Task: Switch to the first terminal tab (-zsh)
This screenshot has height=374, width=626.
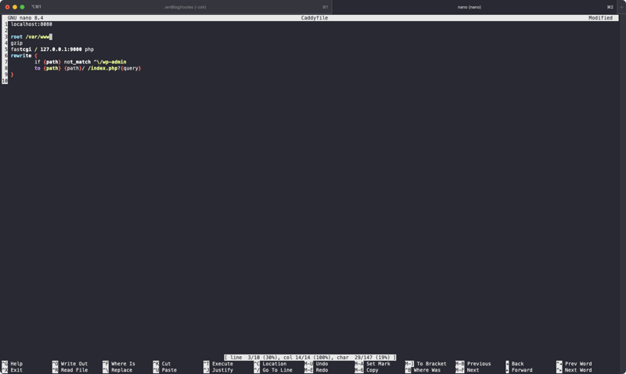Action: 185,7
